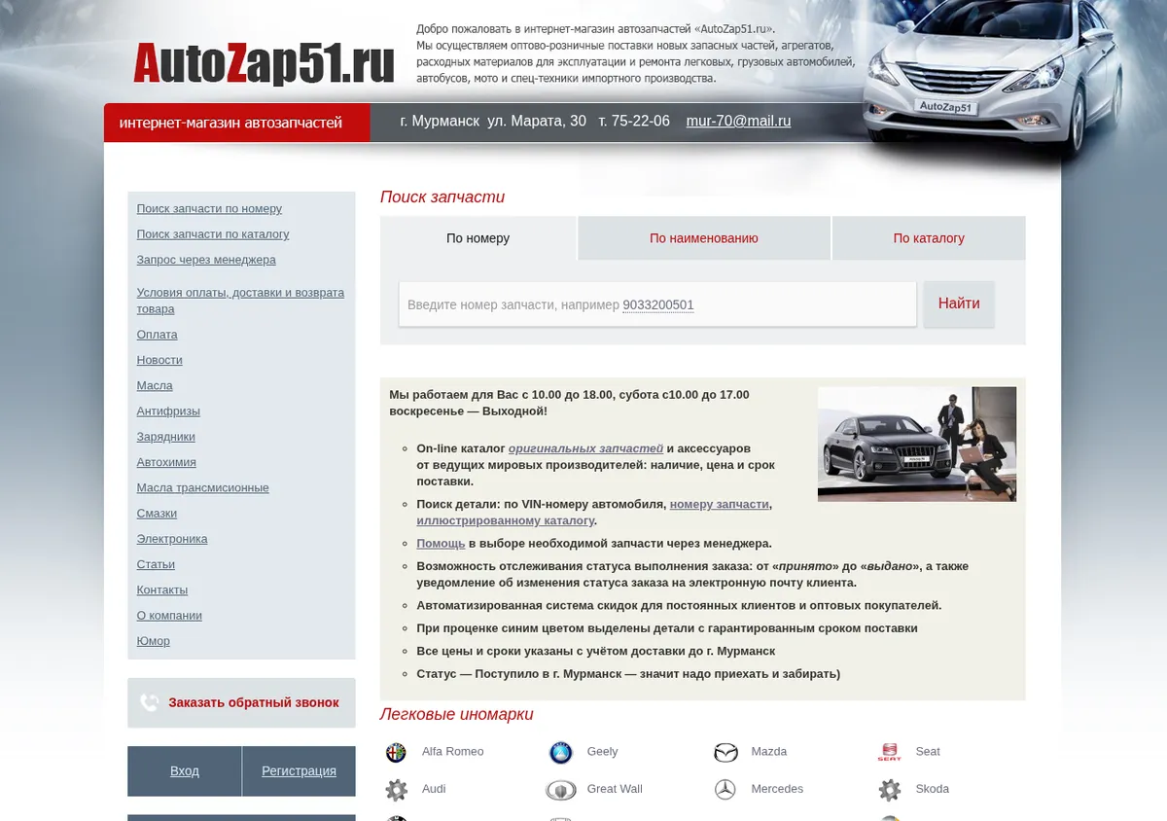
Task: Focus the part number input field
Action: click(657, 304)
